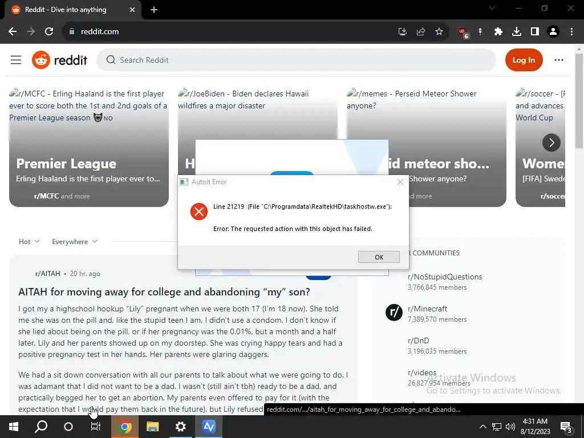Open r/videos community link
584x438 pixels.
point(422,372)
